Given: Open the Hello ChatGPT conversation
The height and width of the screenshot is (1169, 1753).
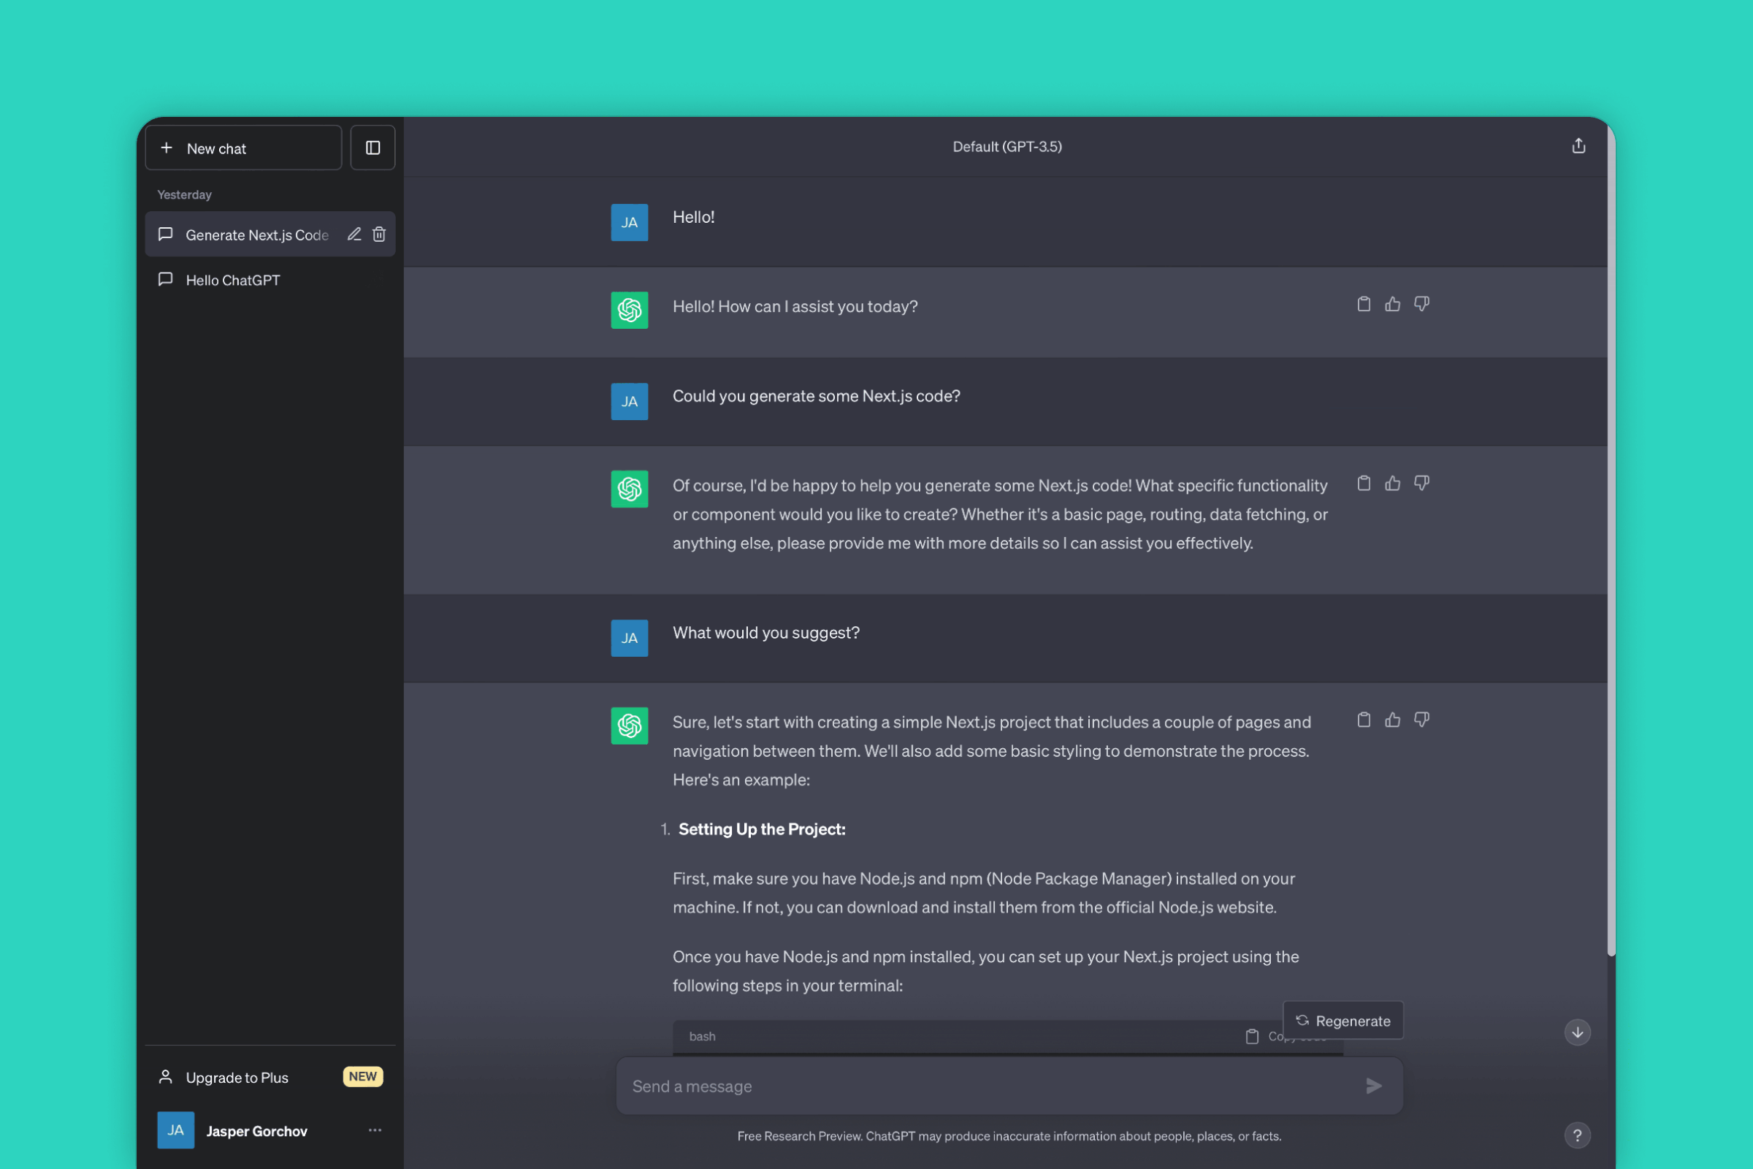Looking at the screenshot, I should click(x=270, y=280).
